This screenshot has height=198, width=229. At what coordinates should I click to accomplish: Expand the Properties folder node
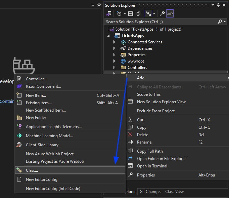click(114, 55)
